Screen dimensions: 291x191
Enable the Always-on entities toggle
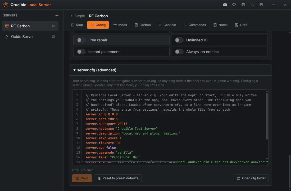pyautogui.click(x=179, y=52)
